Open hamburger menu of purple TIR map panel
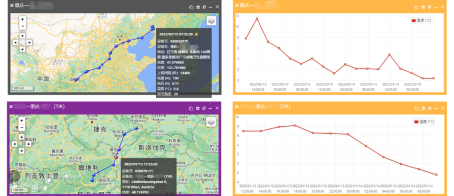Screen dimensions: 454x196 pos(11,106)
